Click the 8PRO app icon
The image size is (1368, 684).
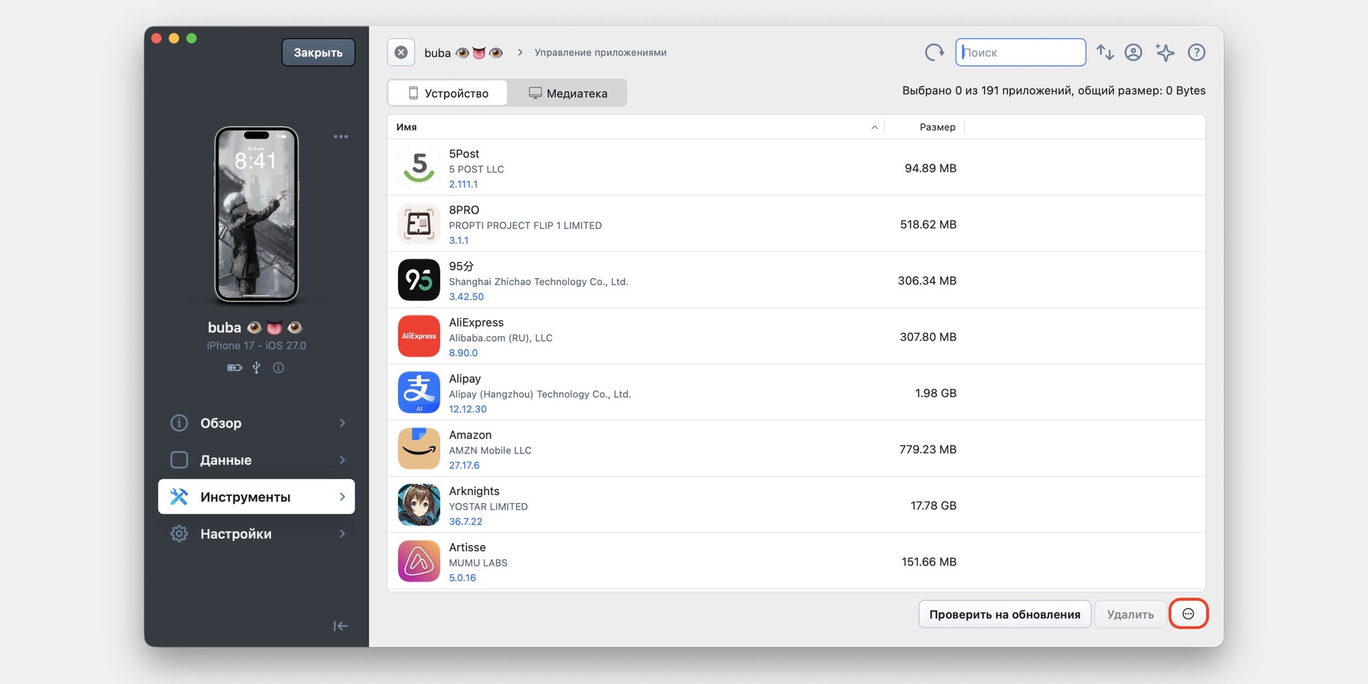(x=419, y=224)
